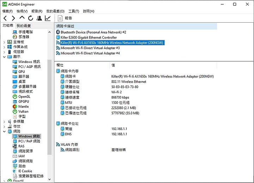Select 網際網路 internet item
The height and width of the screenshot is (183, 254).
click(x=25, y=161)
